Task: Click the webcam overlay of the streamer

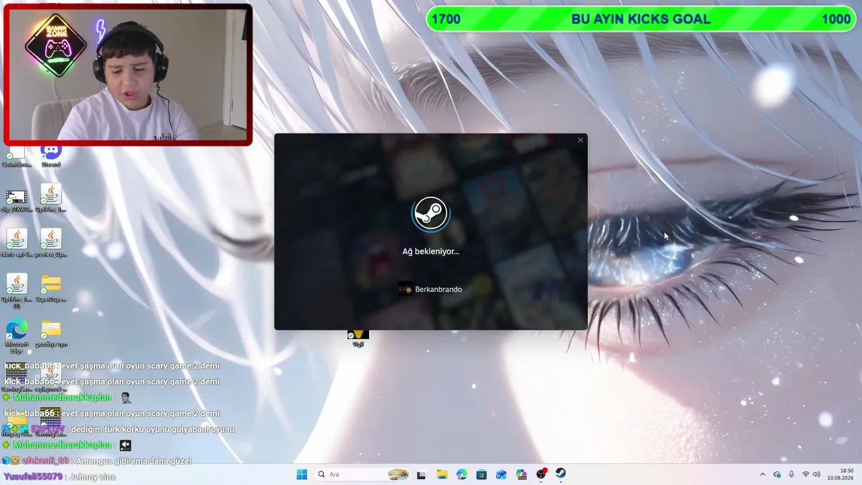Action: (128, 75)
